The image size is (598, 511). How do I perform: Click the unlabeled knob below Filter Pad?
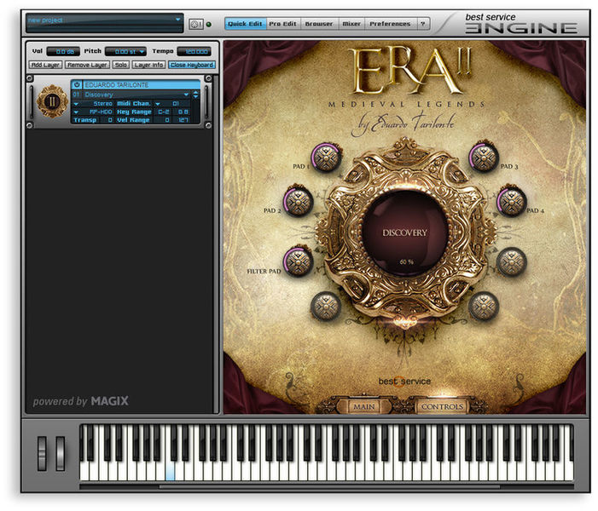[326, 306]
